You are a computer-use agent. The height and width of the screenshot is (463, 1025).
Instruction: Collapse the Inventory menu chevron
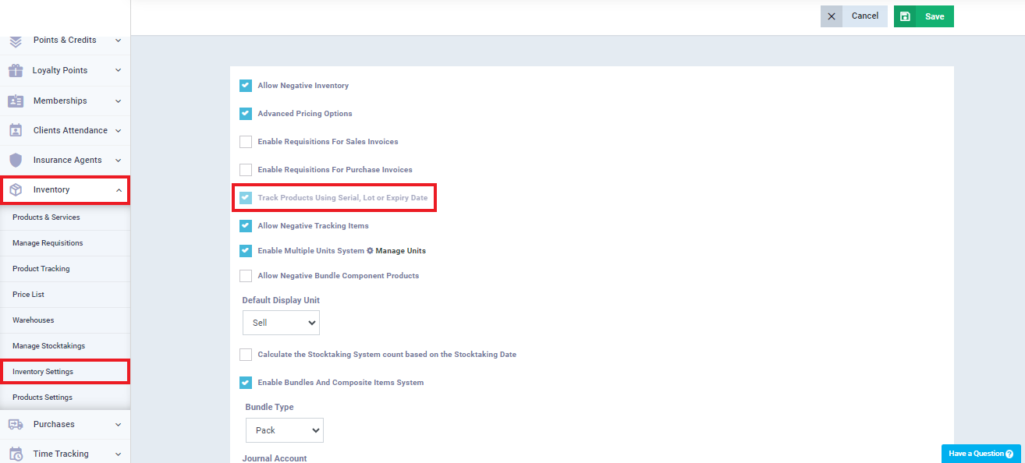118,189
